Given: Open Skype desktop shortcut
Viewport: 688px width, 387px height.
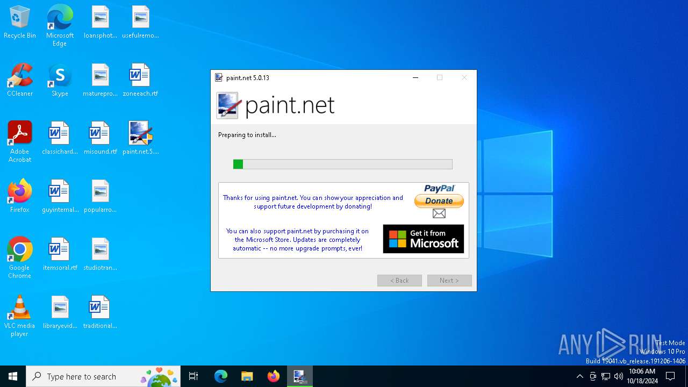Looking at the screenshot, I should click(x=60, y=81).
